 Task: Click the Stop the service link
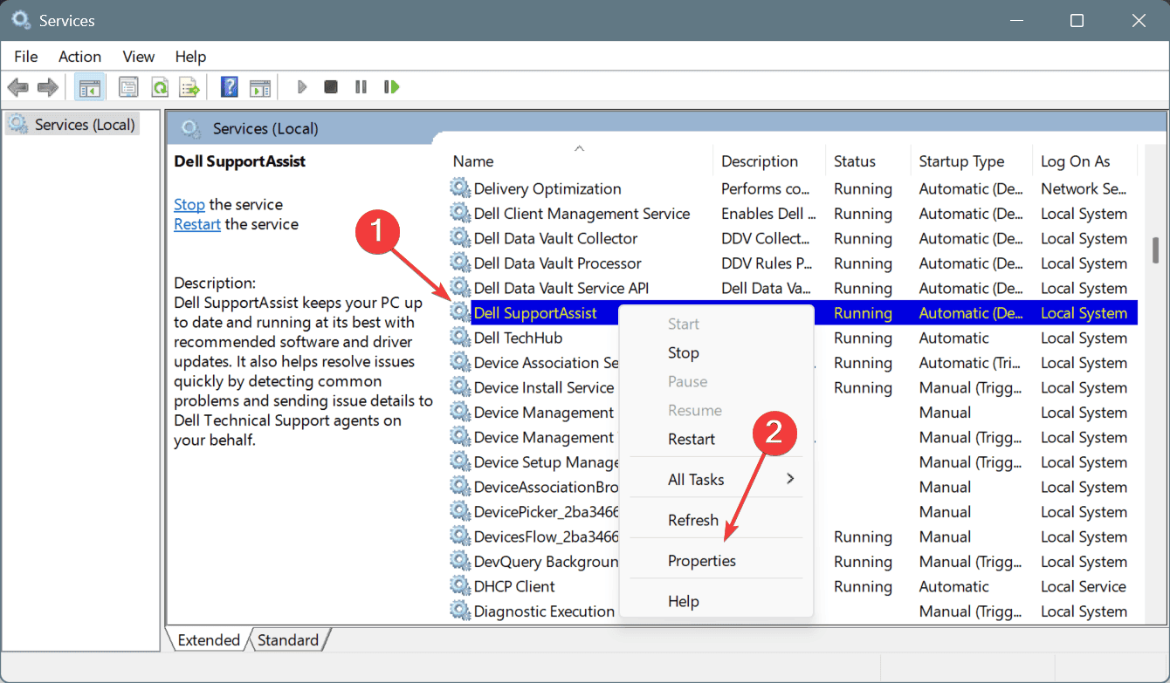pyautogui.click(x=189, y=204)
